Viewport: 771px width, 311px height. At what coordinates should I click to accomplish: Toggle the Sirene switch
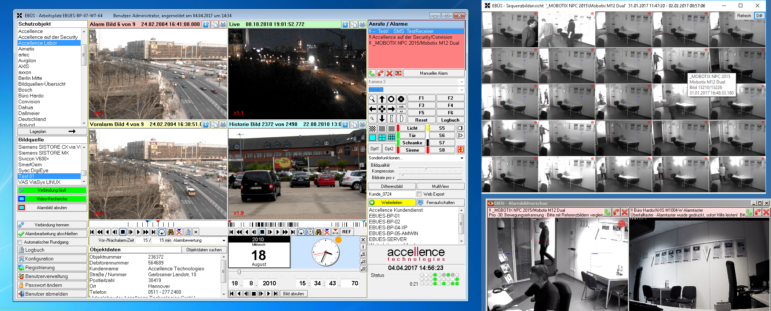pyautogui.click(x=412, y=150)
